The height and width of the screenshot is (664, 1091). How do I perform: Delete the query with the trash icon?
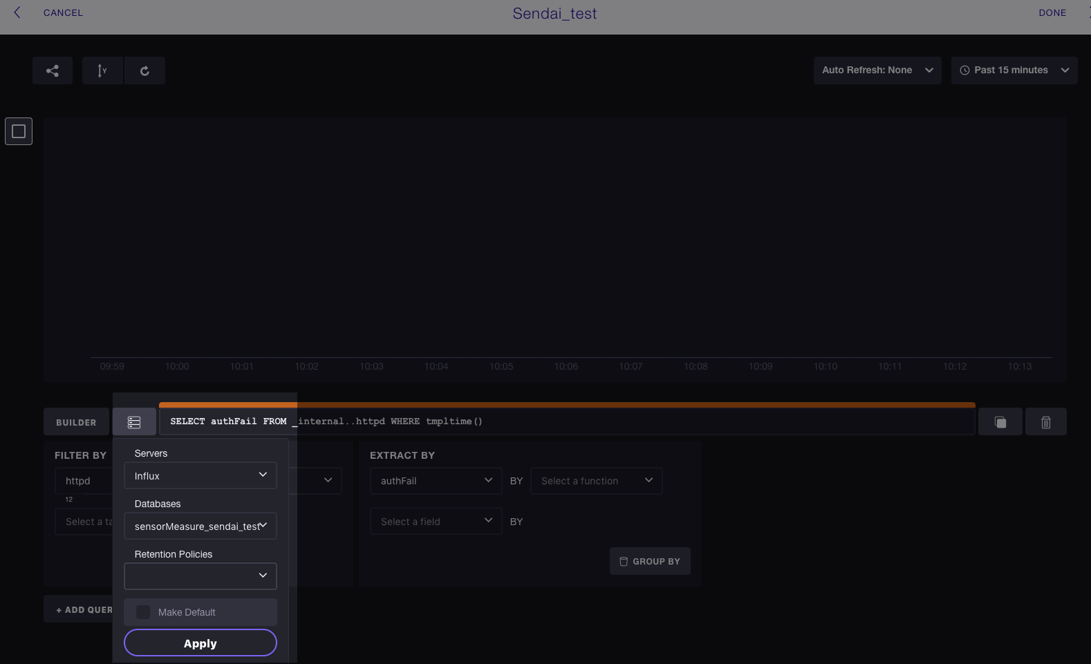tap(1045, 422)
